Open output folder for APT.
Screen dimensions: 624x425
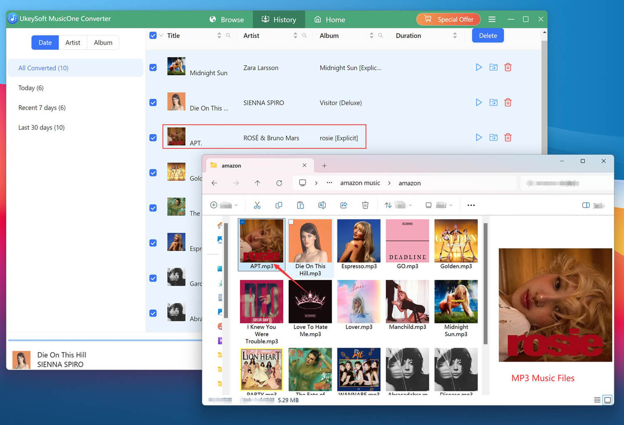[x=493, y=137]
